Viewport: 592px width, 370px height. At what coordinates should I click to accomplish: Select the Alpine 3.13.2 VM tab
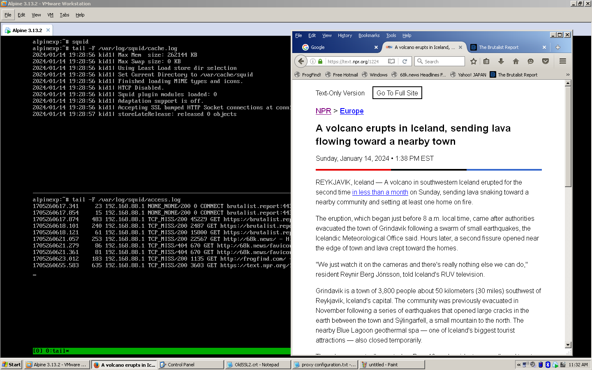pos(27,30)
